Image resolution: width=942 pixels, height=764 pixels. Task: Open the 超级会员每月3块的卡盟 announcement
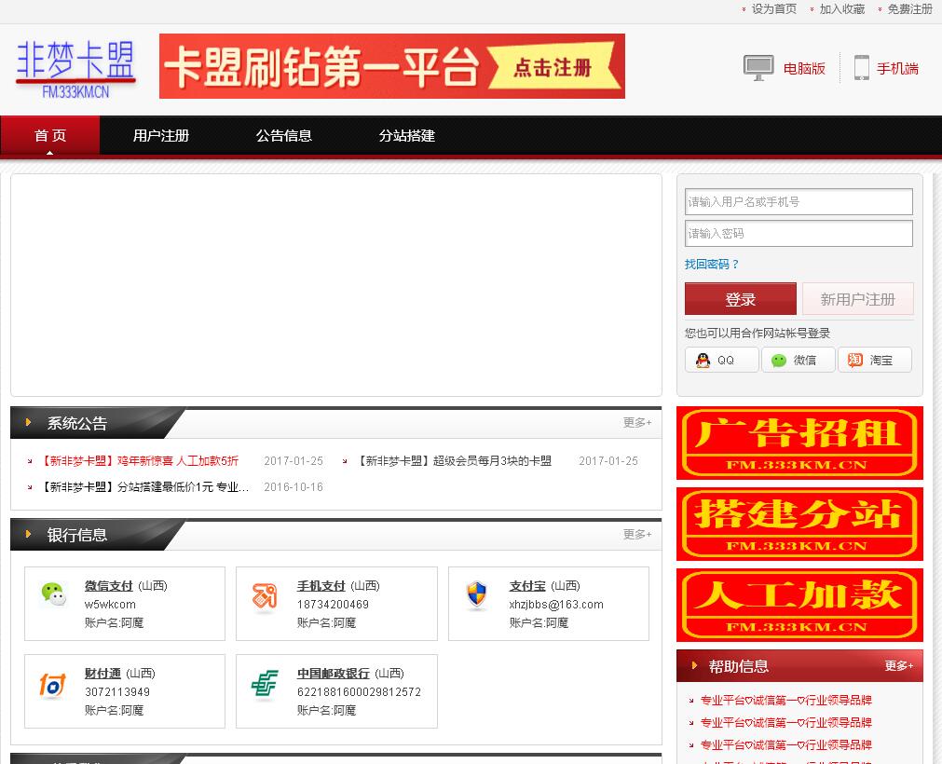pyautogui.click(x=454, y=461)
